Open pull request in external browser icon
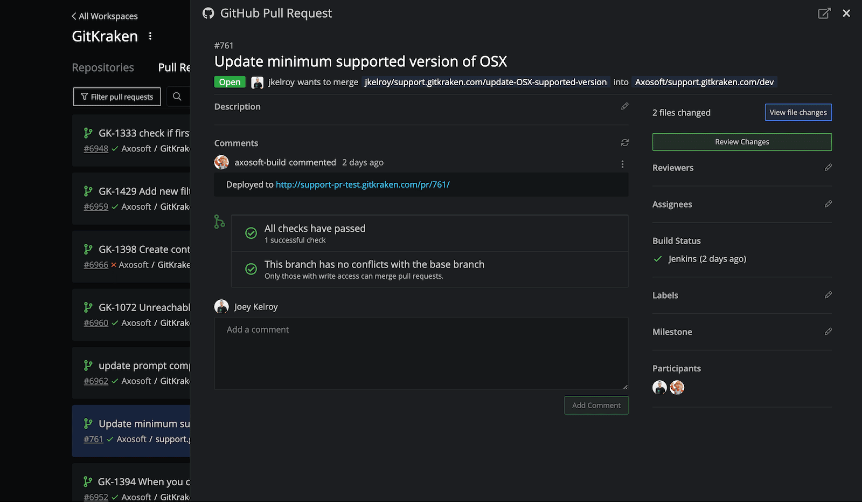The image size is (862, 502). [824, 13]
